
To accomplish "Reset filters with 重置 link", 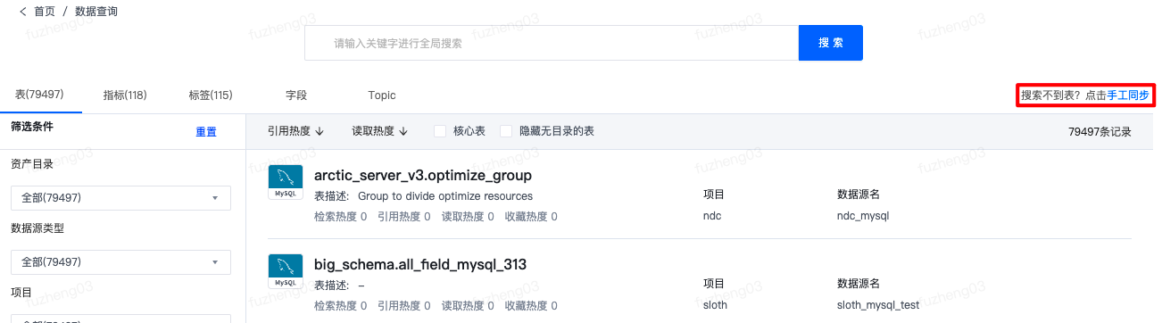I will pyautogui.click(x=206, y=132).
